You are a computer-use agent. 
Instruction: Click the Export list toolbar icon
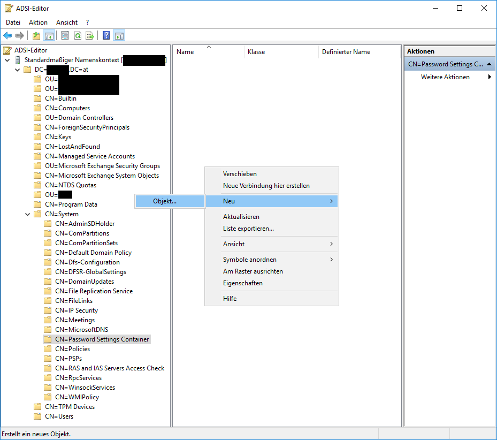[90, 36]
